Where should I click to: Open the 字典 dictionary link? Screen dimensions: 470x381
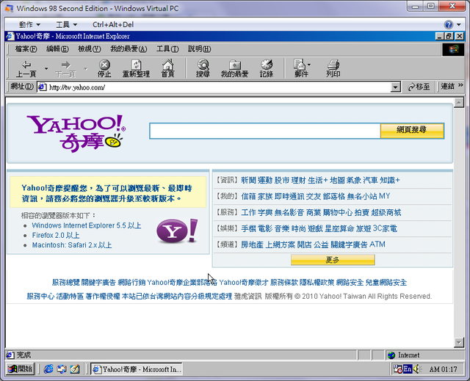265,213
